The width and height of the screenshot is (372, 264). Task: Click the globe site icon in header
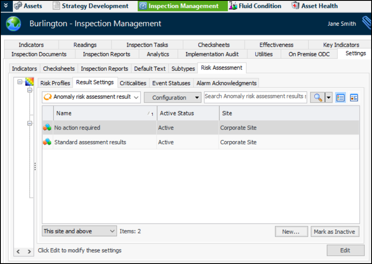(x=14, y=24)
